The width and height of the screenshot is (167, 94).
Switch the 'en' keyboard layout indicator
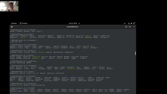(x=125, y=23)
